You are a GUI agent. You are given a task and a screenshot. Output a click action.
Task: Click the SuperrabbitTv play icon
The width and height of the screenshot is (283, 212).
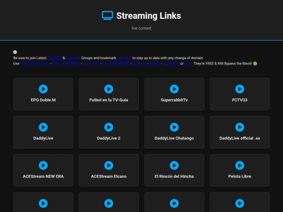pyautogui.click(x=174, y=89)
